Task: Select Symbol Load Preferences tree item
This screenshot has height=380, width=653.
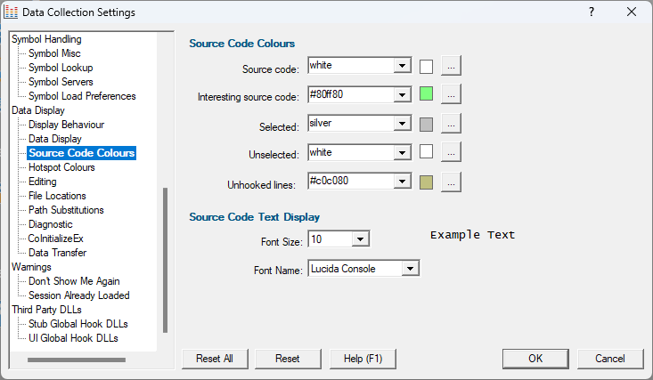Action: (82, 96)
